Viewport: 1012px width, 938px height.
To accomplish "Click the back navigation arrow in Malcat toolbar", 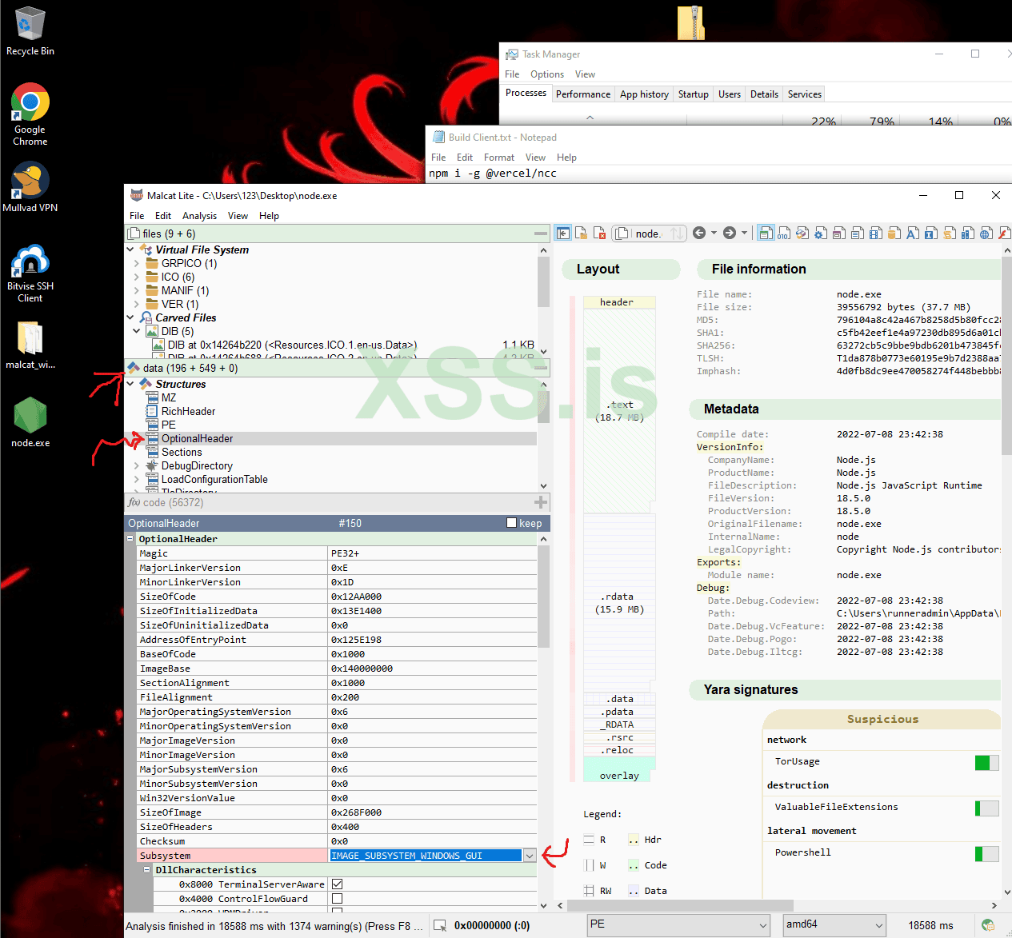I will [699, 233].
